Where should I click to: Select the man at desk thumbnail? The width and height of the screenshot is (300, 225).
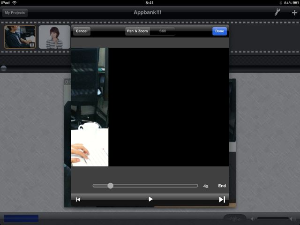pos(20,37)
